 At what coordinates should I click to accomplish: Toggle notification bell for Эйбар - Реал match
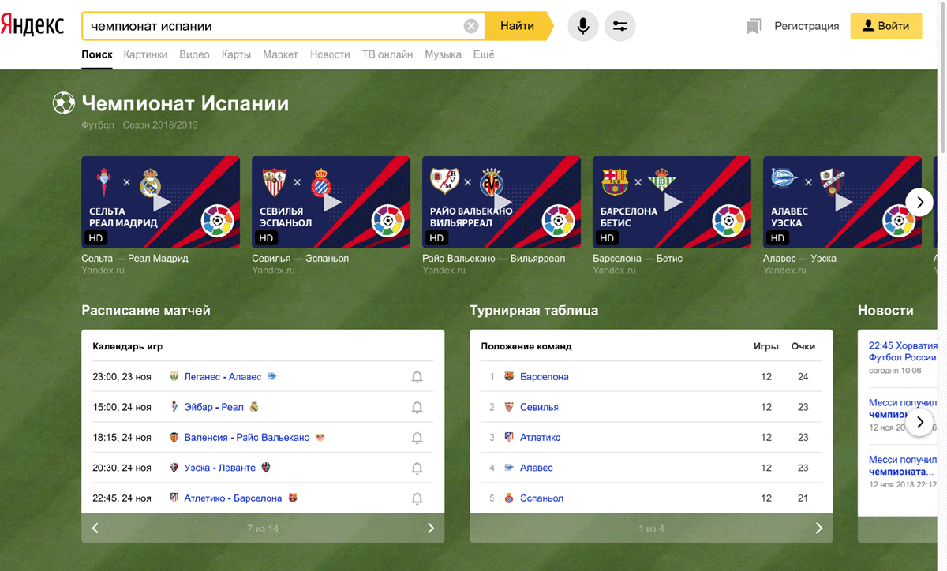coord(417,408)
